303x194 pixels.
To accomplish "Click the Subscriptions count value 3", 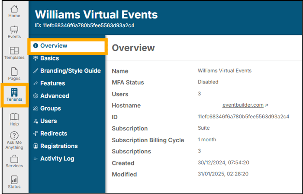I will point(200,151).
